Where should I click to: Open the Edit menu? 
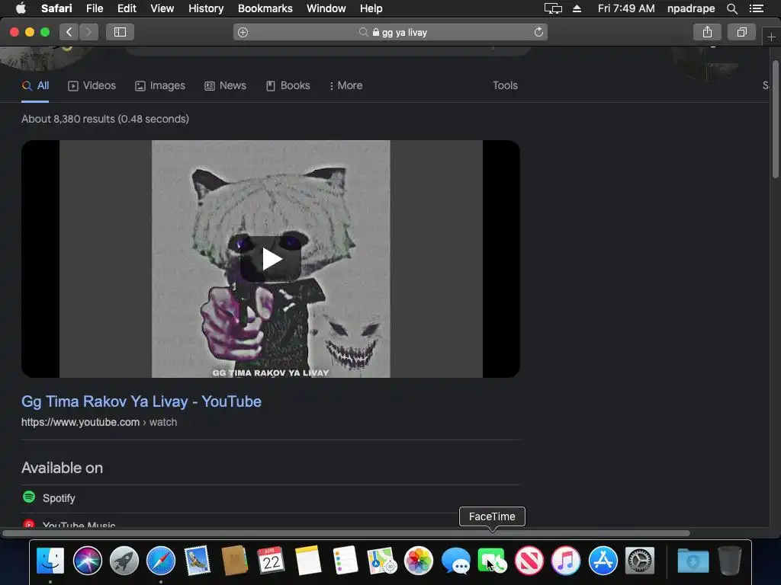click(127, 8)
